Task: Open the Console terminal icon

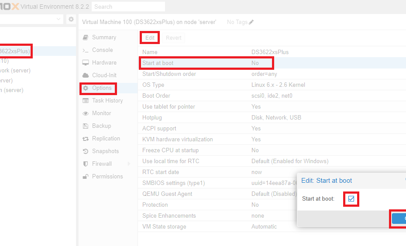Action: 86,50
